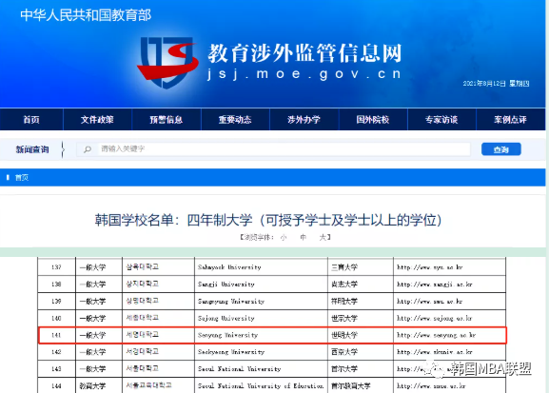Click the 首页 breadcrumb link
Image resolution: width=549 pixels, height=393 pixels.
pos(22,178)
